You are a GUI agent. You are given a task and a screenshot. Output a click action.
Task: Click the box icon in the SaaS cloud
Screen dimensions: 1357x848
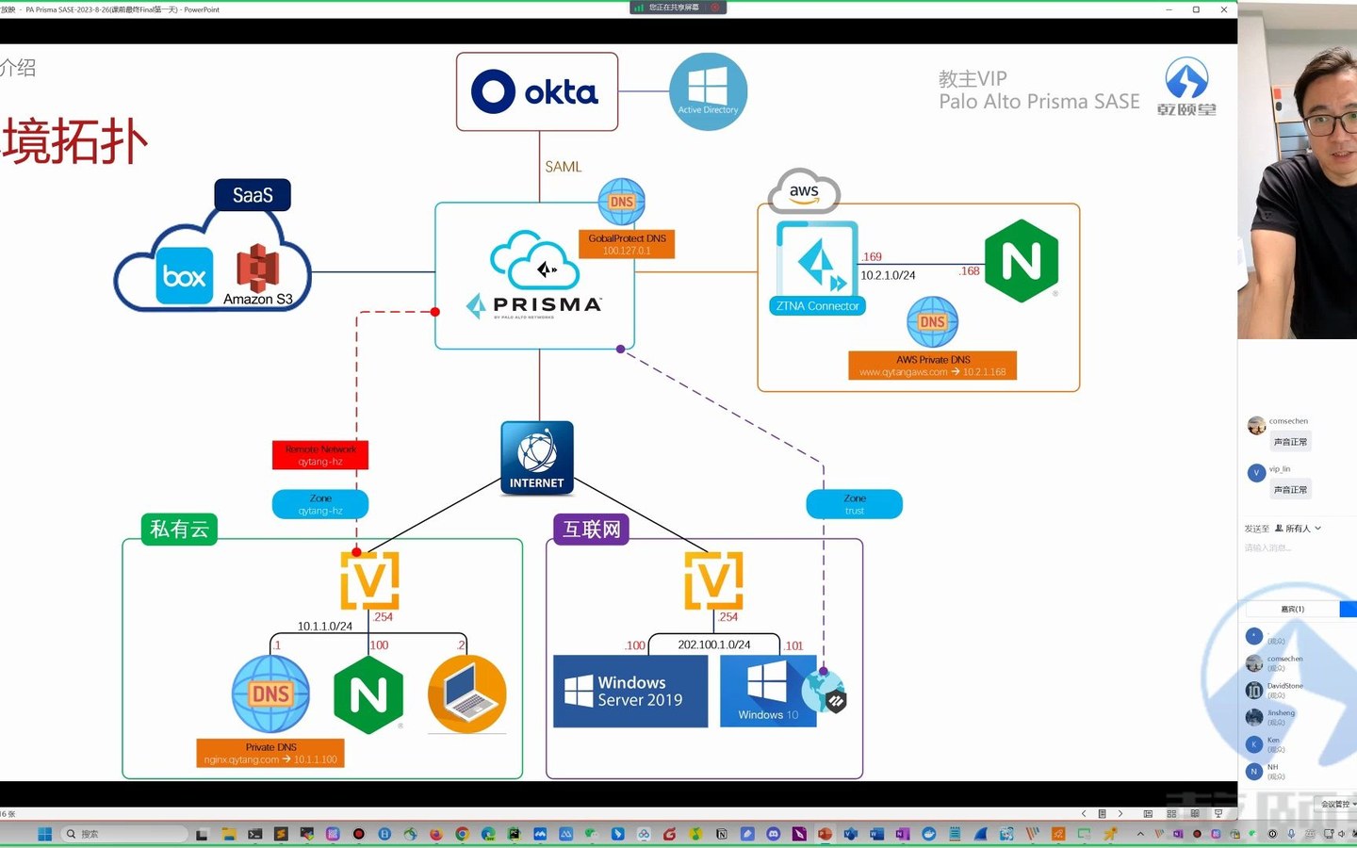pos(185,276)
